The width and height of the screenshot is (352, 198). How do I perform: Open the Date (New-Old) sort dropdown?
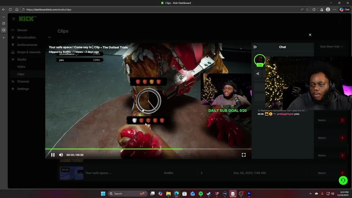[331, 46]
